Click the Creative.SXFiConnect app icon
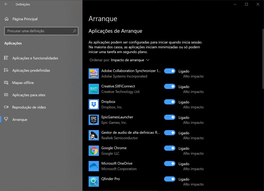Viewport: 264px width, 191px height. coord(94,89)
